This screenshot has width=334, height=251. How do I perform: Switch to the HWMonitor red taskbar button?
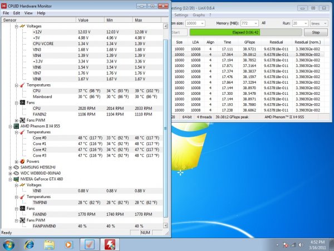pos(110,245)
